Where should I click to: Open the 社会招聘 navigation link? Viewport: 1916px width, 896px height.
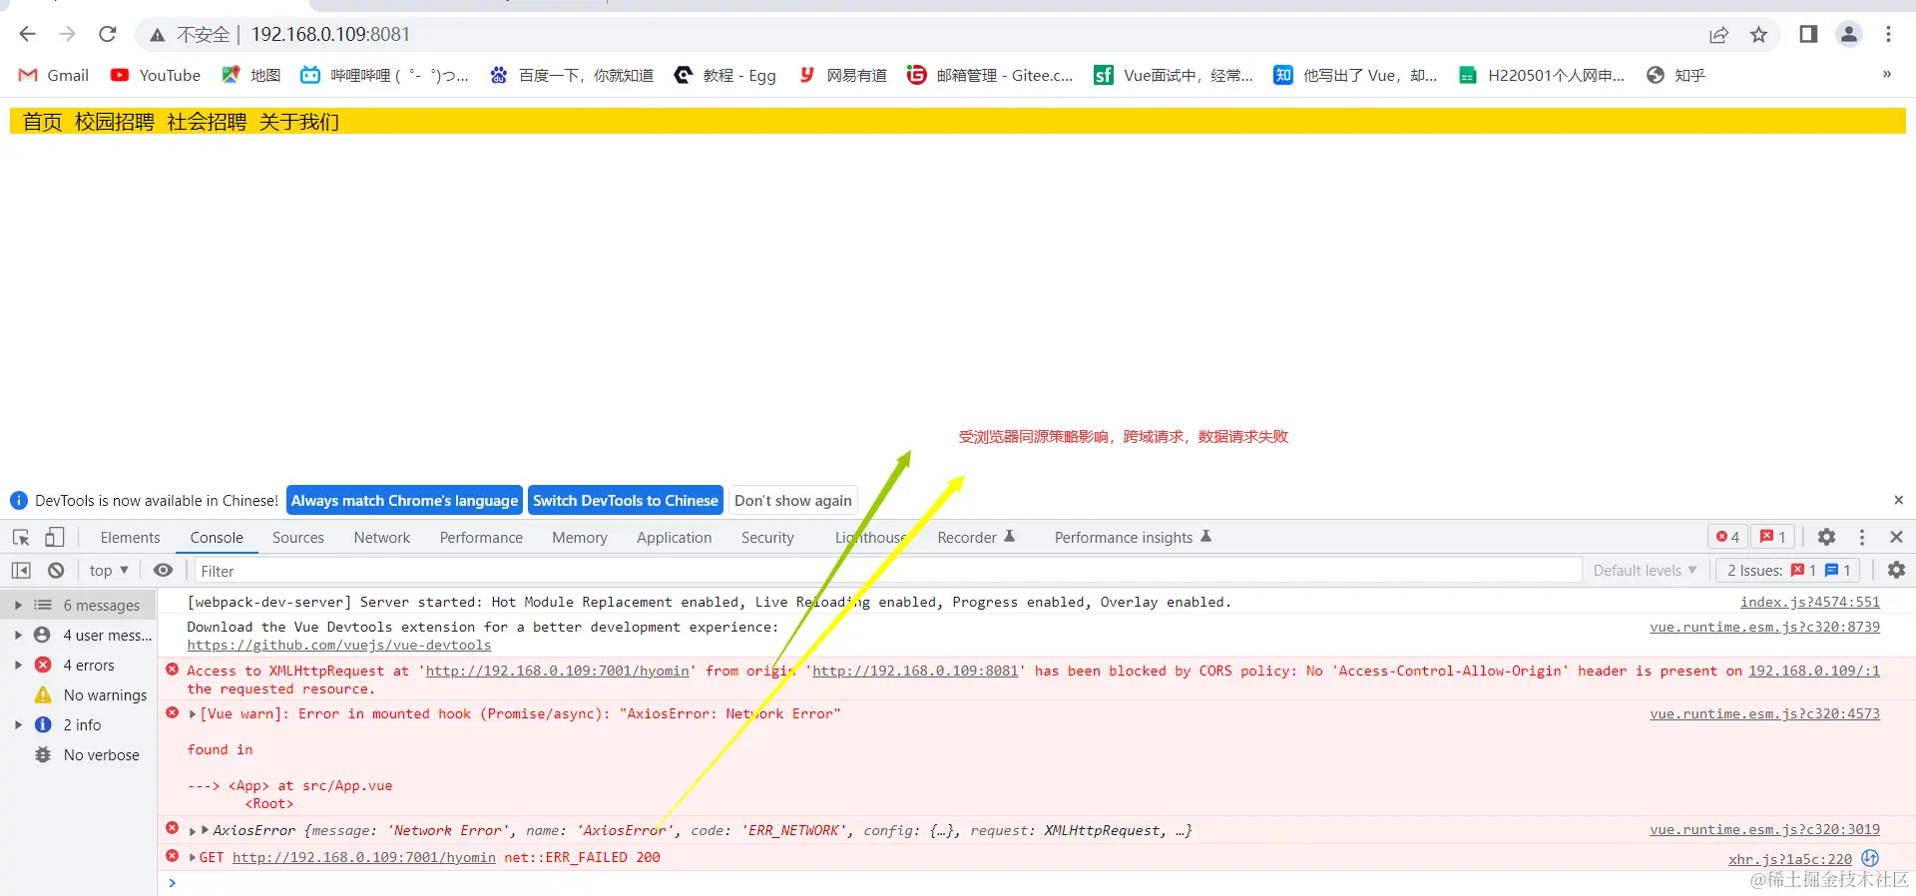coord(207,122)
